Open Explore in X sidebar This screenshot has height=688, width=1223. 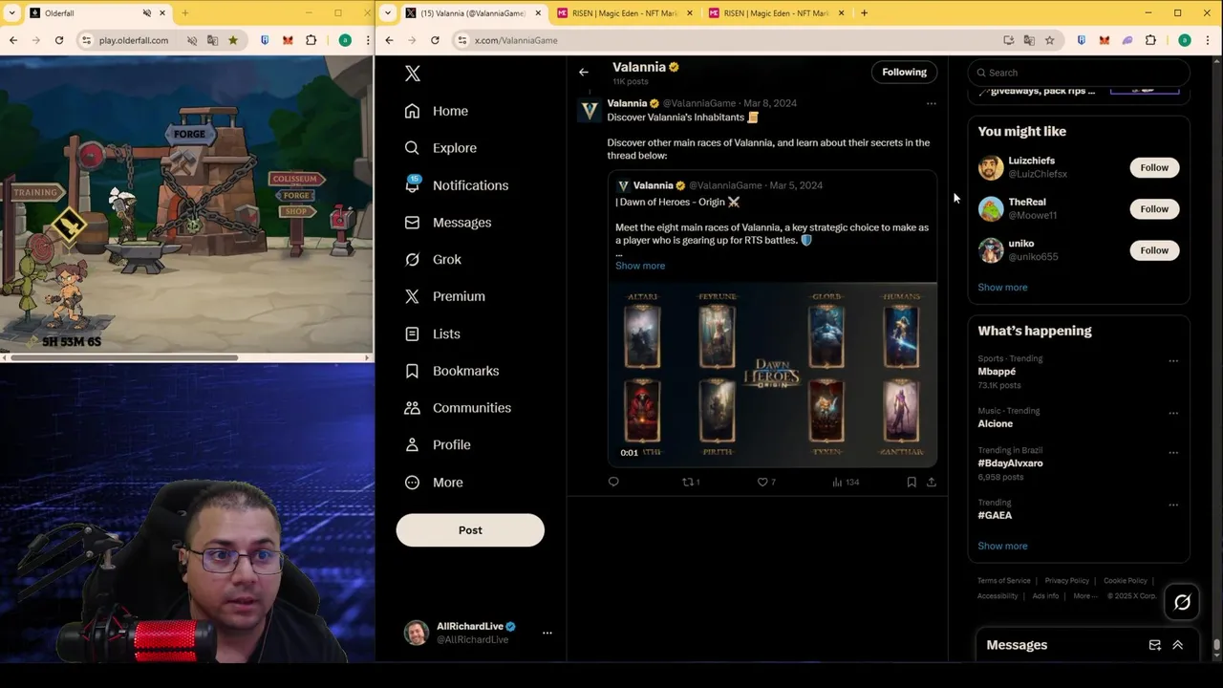point(440,148)
